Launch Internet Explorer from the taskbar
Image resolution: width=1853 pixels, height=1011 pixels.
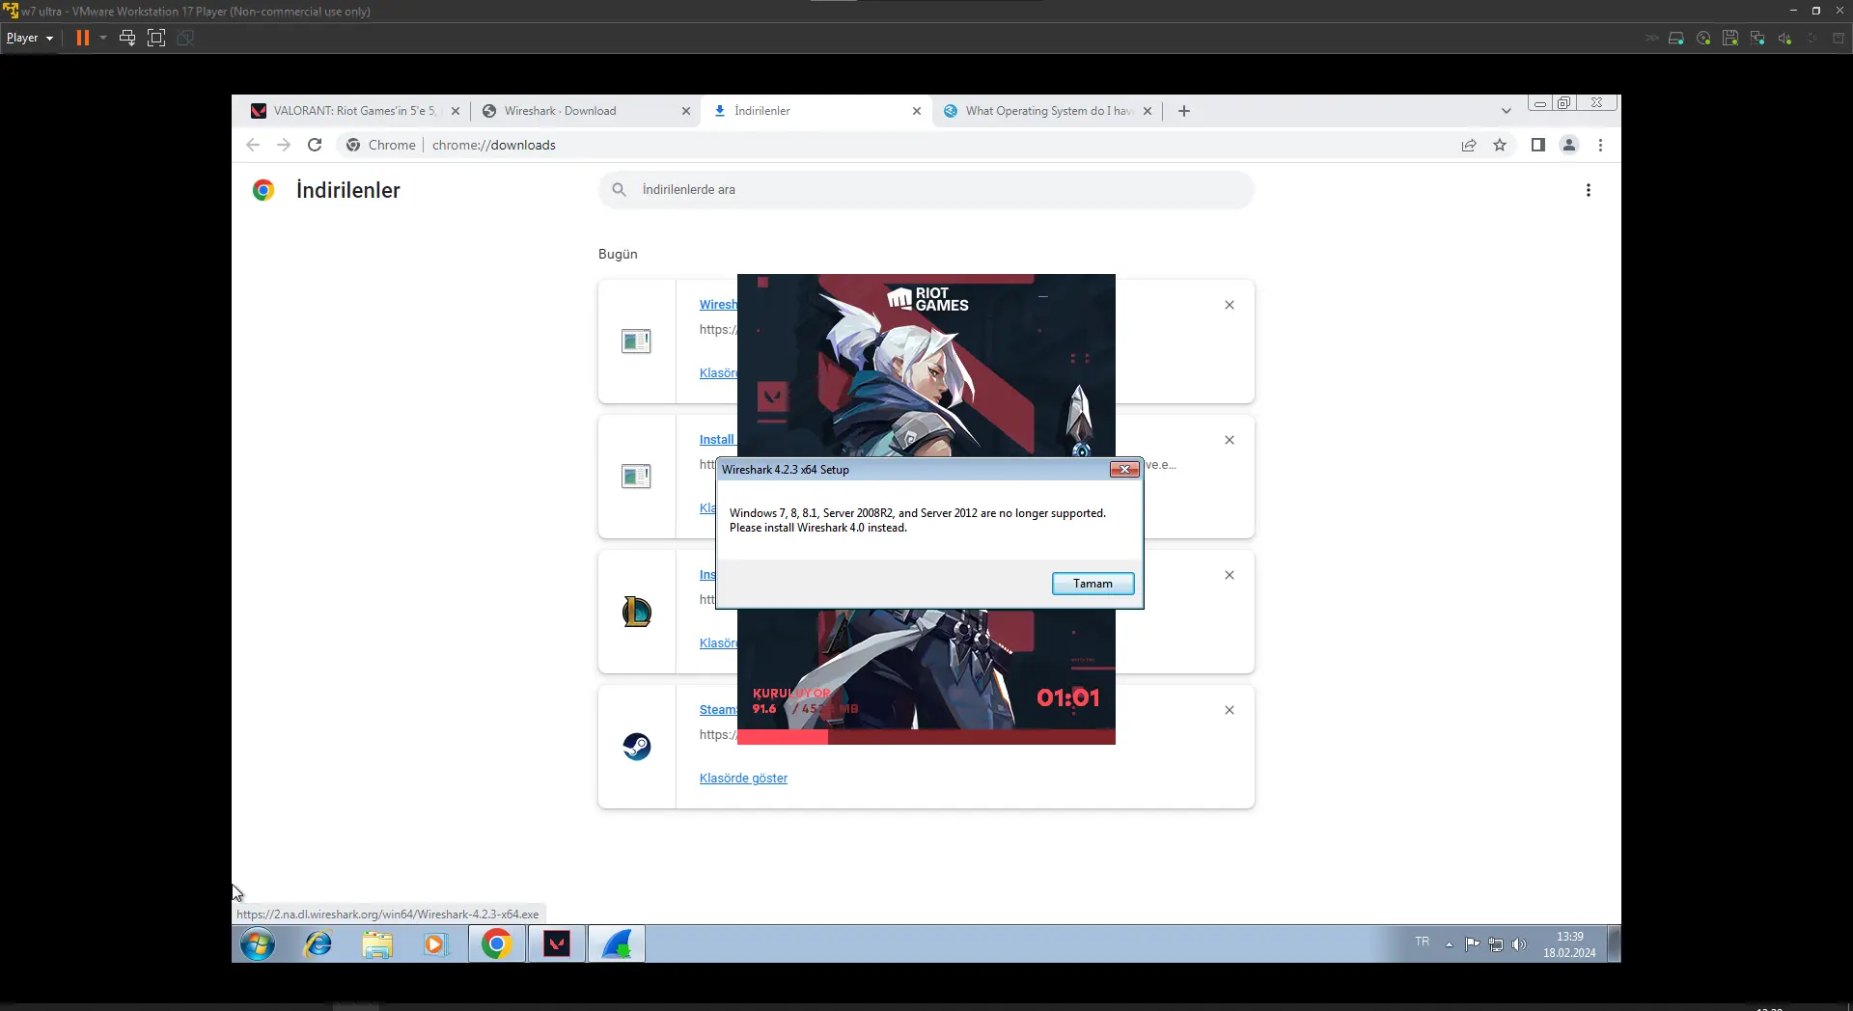(x=318, y=944)
